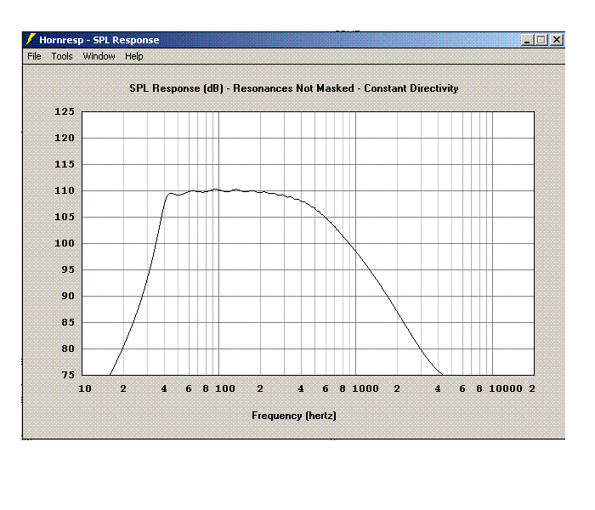
Task: Click the 'Frequency (hertz)' axis label
Action: click(x=294, y=416)
